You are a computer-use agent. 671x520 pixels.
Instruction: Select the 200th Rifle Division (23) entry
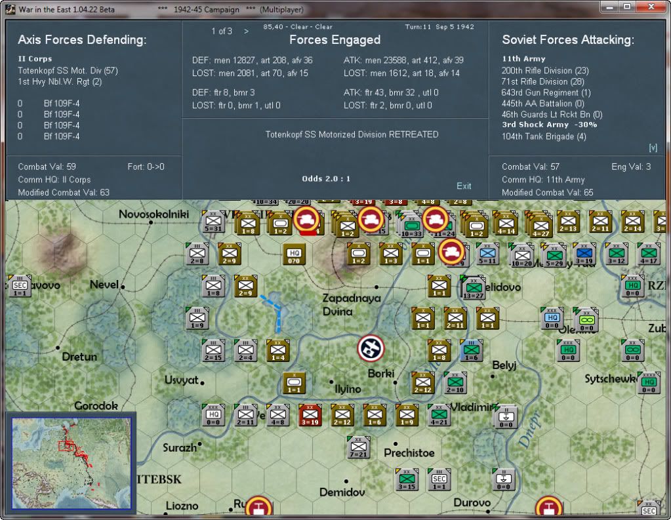545,71
